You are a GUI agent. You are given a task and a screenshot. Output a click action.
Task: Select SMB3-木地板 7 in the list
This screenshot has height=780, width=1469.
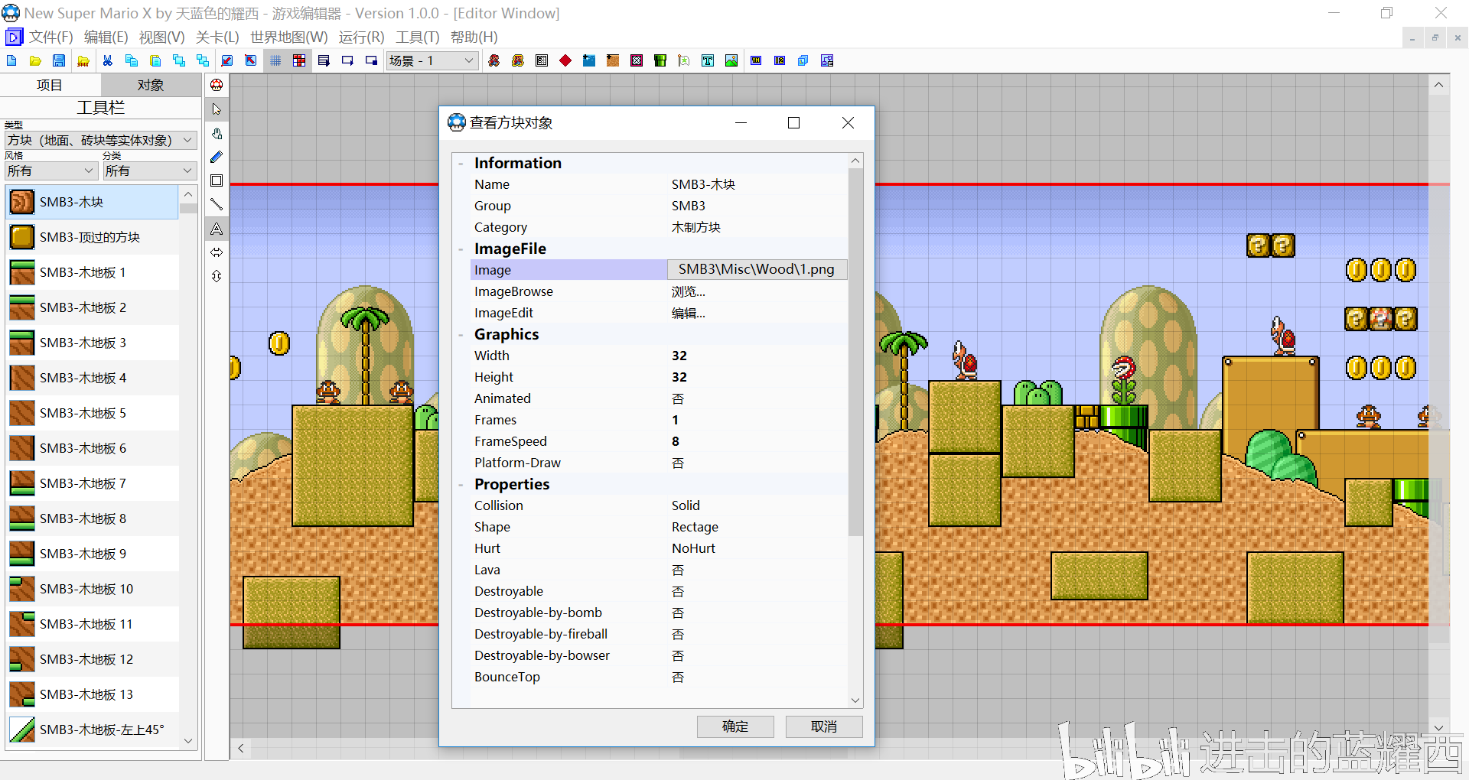point(93,483)
